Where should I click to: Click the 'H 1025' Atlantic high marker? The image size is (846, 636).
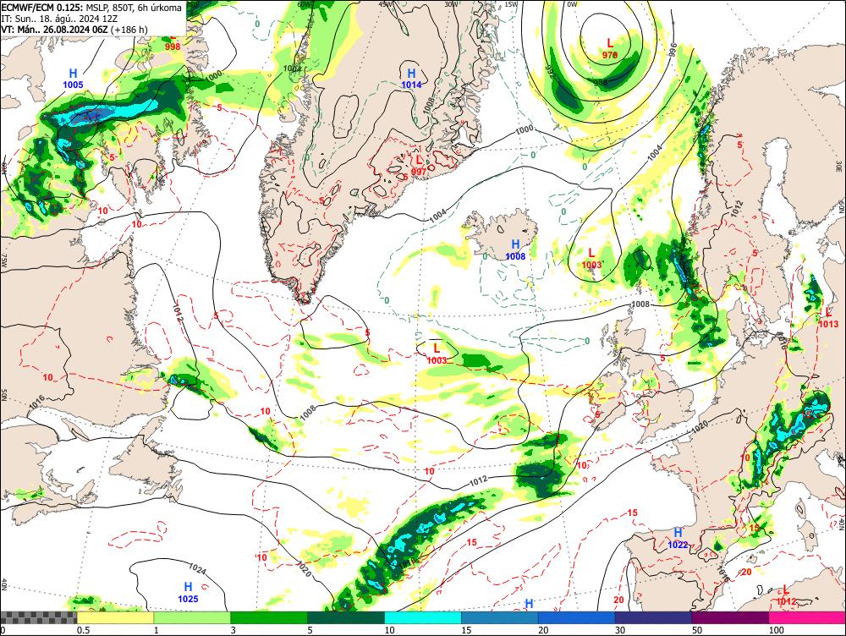click(188, 592)
